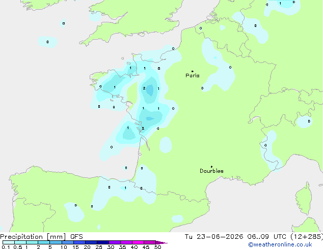This screenshot has height=249, width=323.
Task: Pick the 45 to 50 legend swatch
Action: tap(150, 242)
